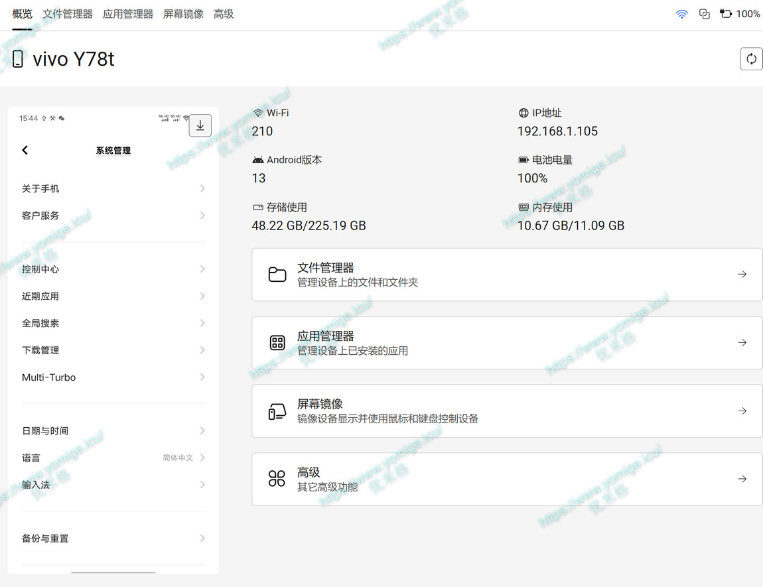Click the refresh device icon button
The image size is (763, 587).
pos(751,59)
